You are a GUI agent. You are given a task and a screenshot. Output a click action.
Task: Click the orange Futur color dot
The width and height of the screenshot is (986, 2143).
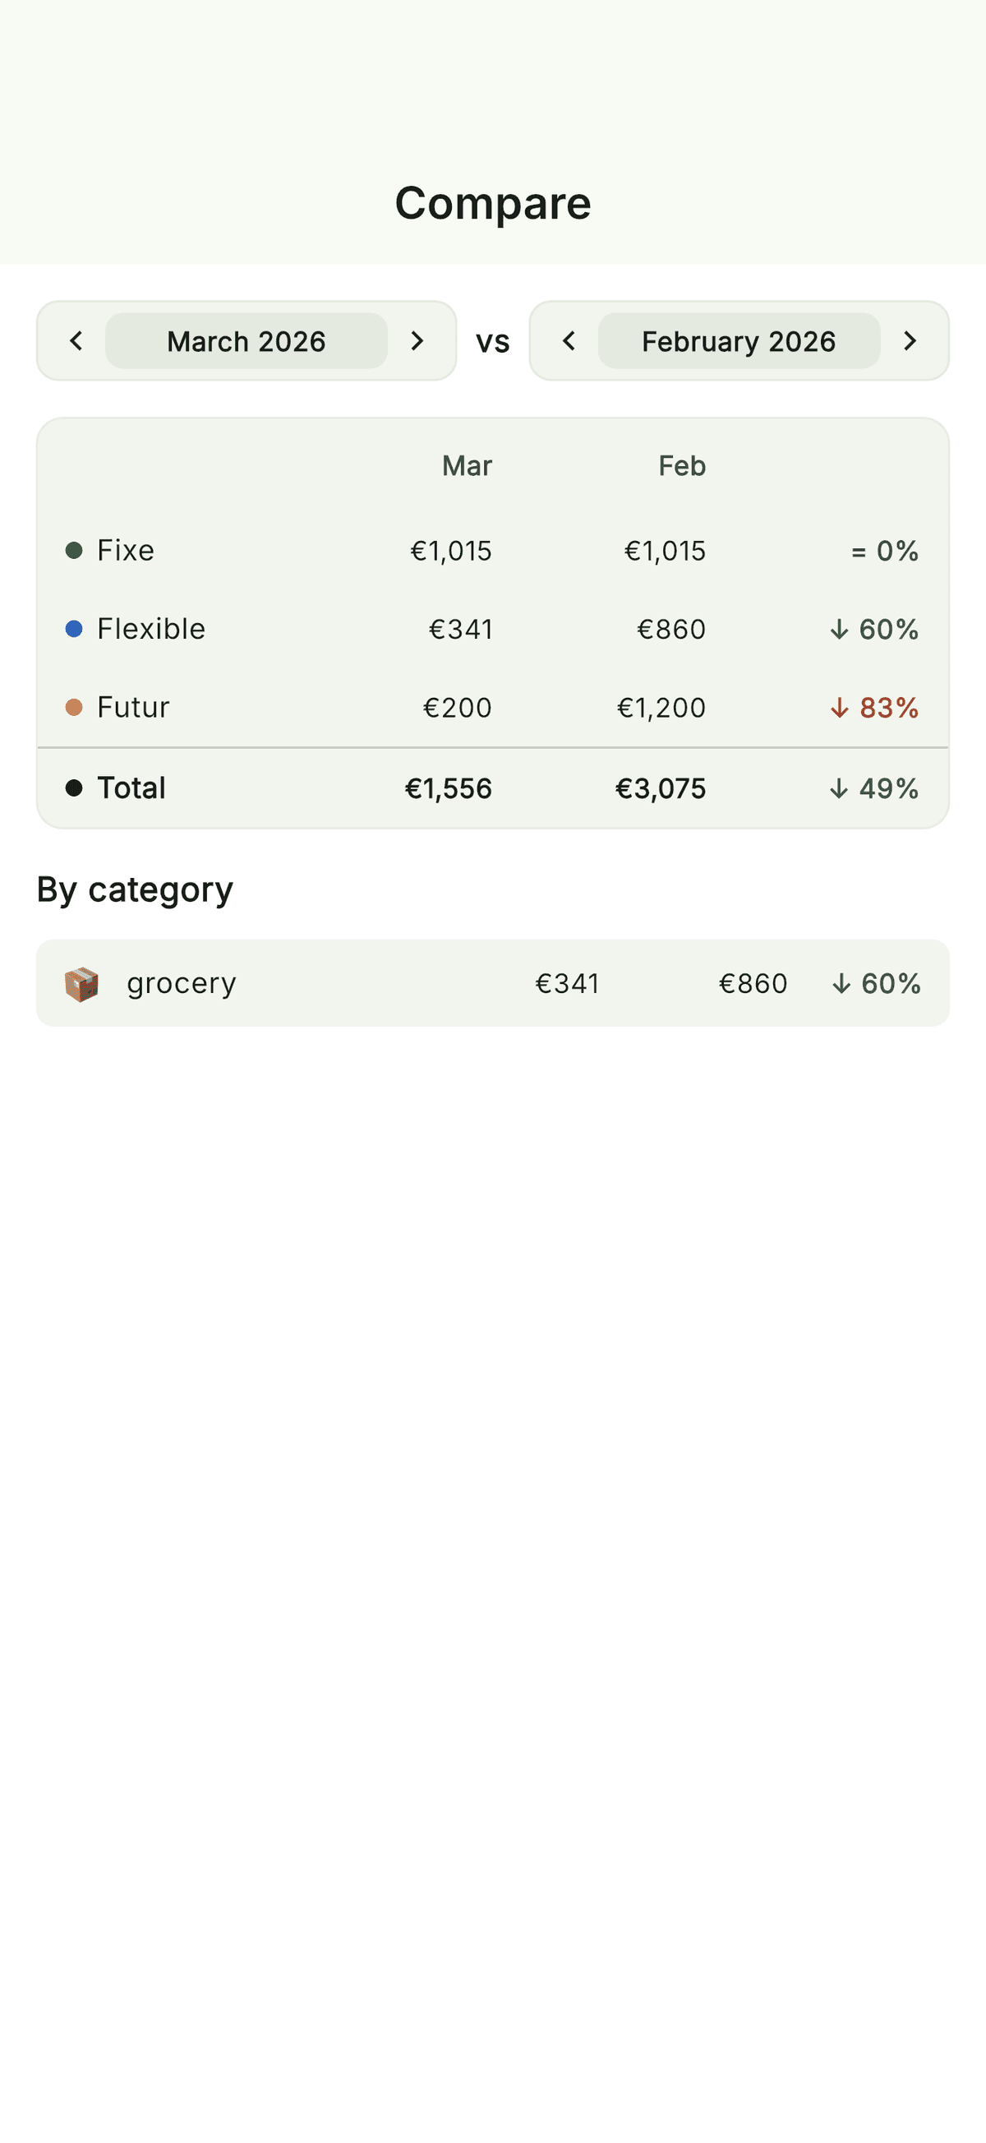coord(74,707)
